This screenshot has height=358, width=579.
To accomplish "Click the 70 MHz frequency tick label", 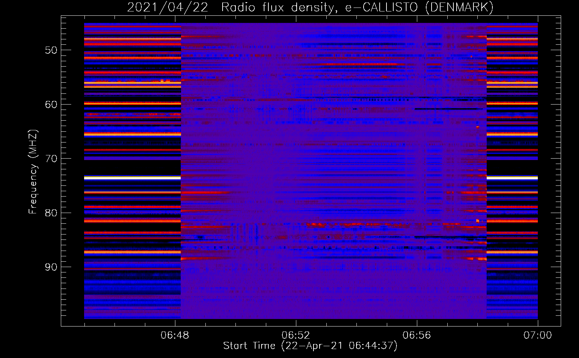I will point(51,159).
